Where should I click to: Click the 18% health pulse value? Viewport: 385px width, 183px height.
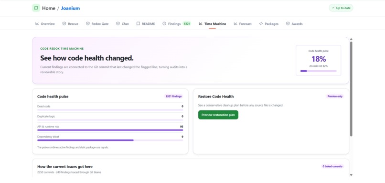(319, 59)
